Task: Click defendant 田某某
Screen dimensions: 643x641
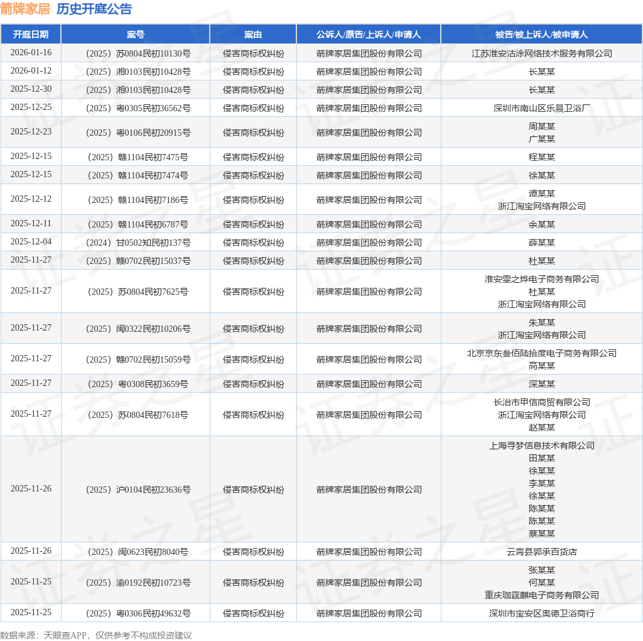Action: (x=542, y=458)
